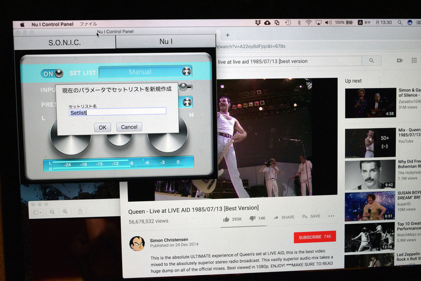Click the large right H knob
Image resolution: width=421 pixels, height=281 pixels.
pyautogui.click(x=167, y=137)
